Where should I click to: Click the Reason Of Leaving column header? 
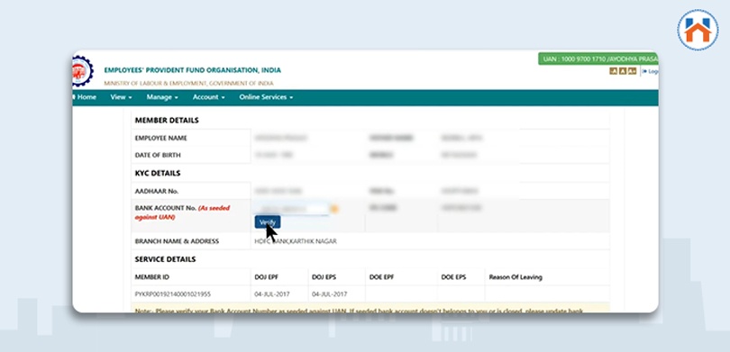[516, 277]
